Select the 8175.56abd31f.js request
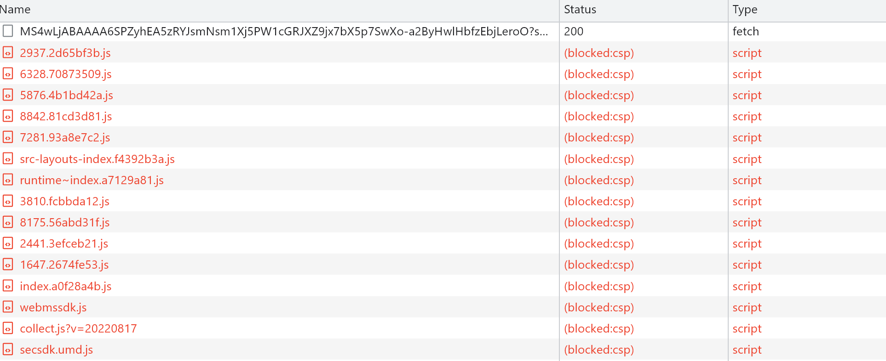This screenshot has height=361, width=886. 64,222
